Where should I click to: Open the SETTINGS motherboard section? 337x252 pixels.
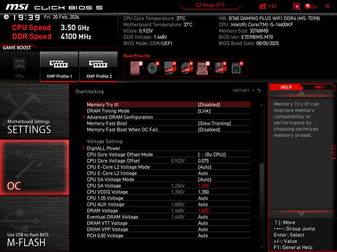tap(34, 111)
